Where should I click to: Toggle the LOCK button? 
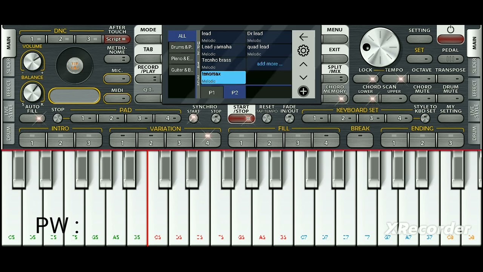point(366,79)
